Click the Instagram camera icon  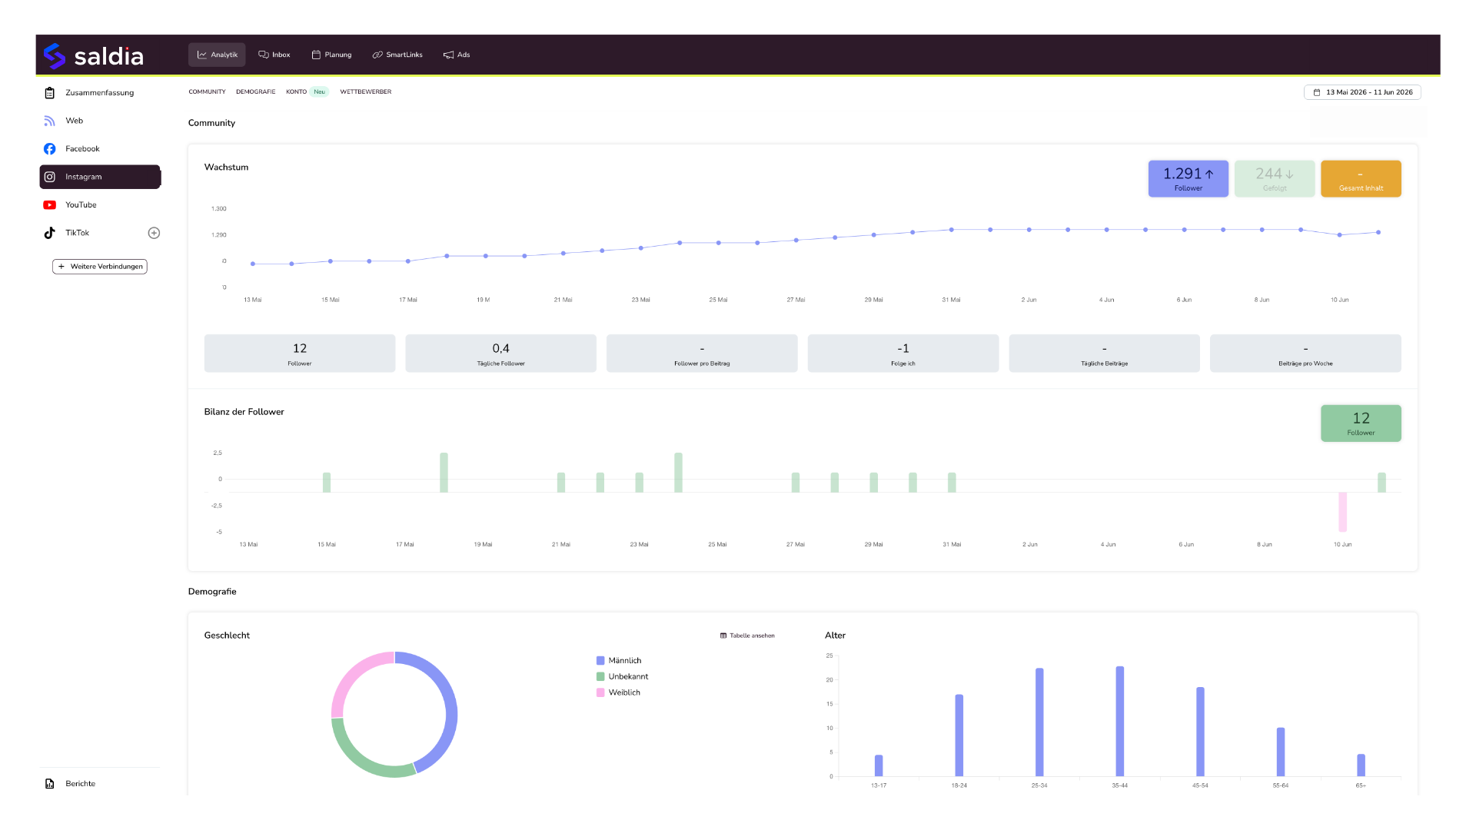coord(50,177)
